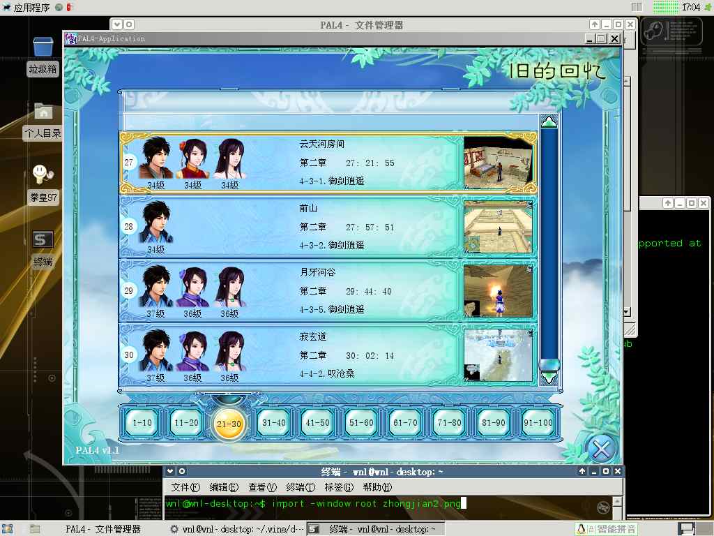Click the third character portrait in slot 27
The width and height of the screenshot is (714, 536).
(230, 158)
